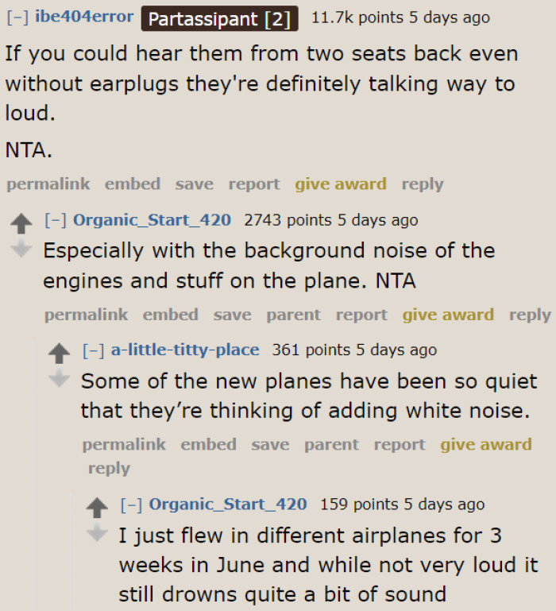Save the 2743-point comment
This screenshot has height=611, width=556.
point(233,315)
